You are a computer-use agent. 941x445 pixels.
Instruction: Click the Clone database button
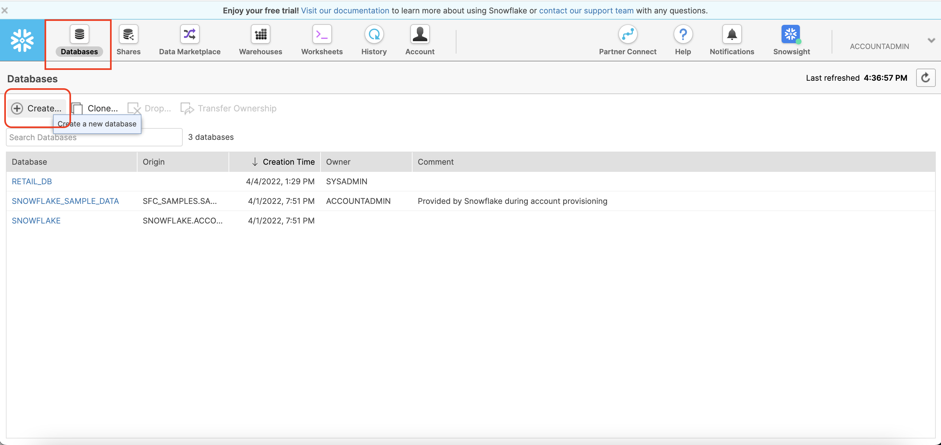[95, 108]
